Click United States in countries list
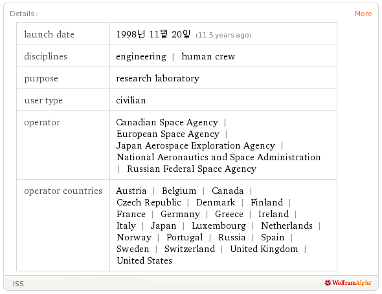382x294 pixels. [144, 260]
